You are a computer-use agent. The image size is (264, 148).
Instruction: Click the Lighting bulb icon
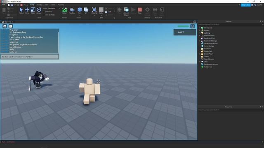click(202, 33)
